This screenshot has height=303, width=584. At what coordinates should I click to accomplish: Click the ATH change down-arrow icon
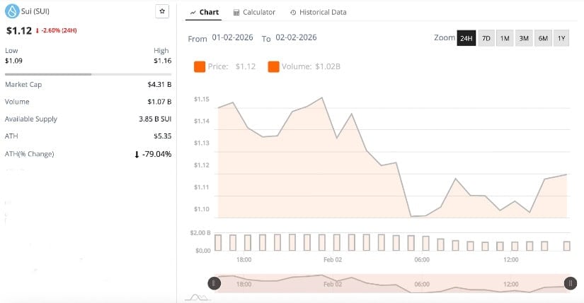coord(137,154)
